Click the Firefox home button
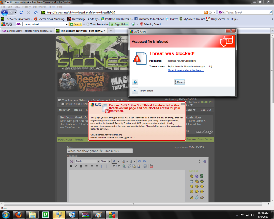The height and width of the screenshot is (219, 274). coord(36,13)
